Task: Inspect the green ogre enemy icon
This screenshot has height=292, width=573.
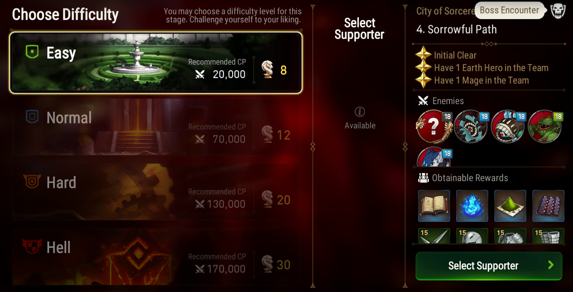Action: pos(545,126)
